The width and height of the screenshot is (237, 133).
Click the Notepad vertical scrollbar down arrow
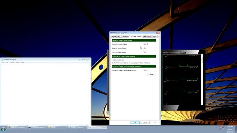(x=89, y=123)
